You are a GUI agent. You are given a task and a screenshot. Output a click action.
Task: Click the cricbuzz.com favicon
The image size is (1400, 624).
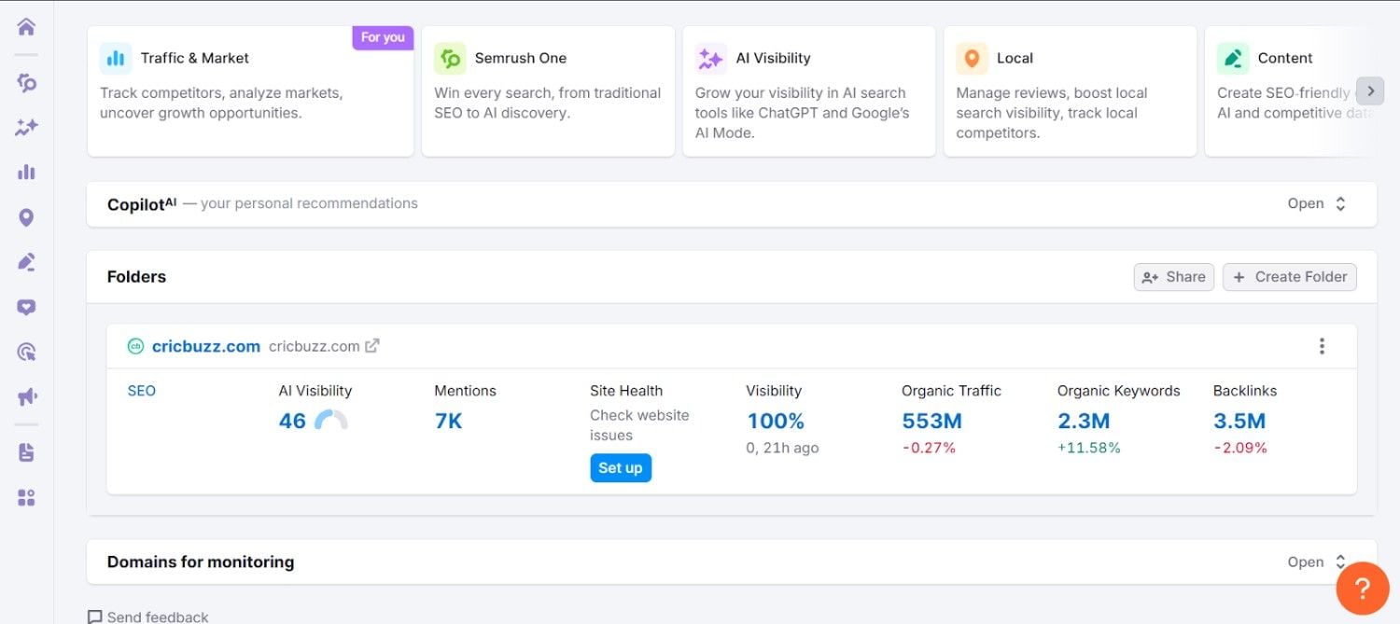(135, 346)
